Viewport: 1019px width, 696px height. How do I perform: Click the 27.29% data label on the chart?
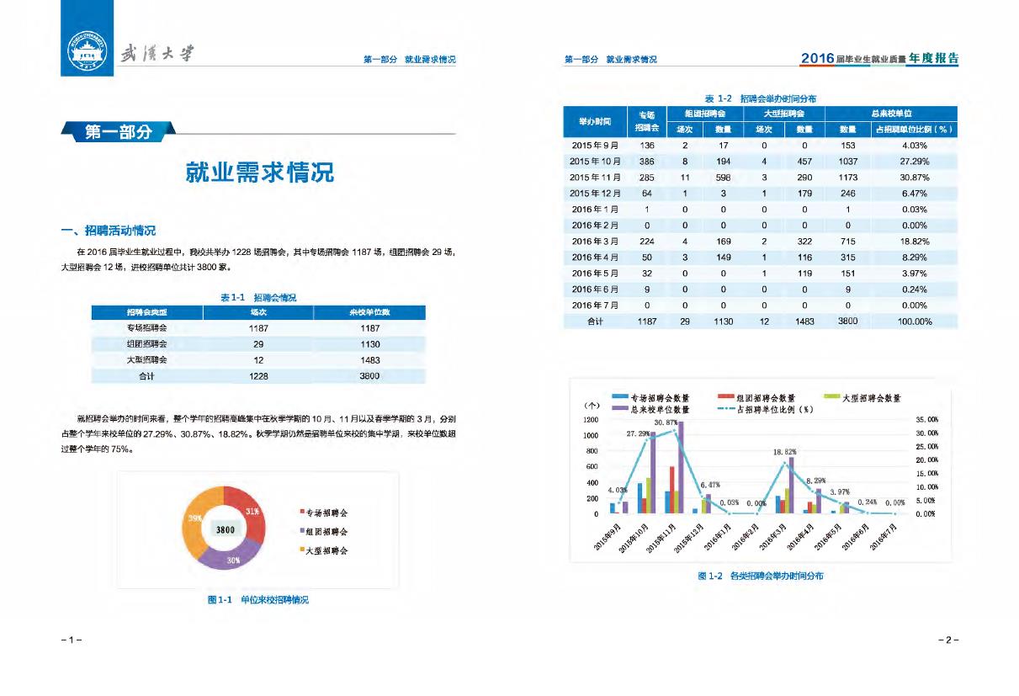point(638,433)
